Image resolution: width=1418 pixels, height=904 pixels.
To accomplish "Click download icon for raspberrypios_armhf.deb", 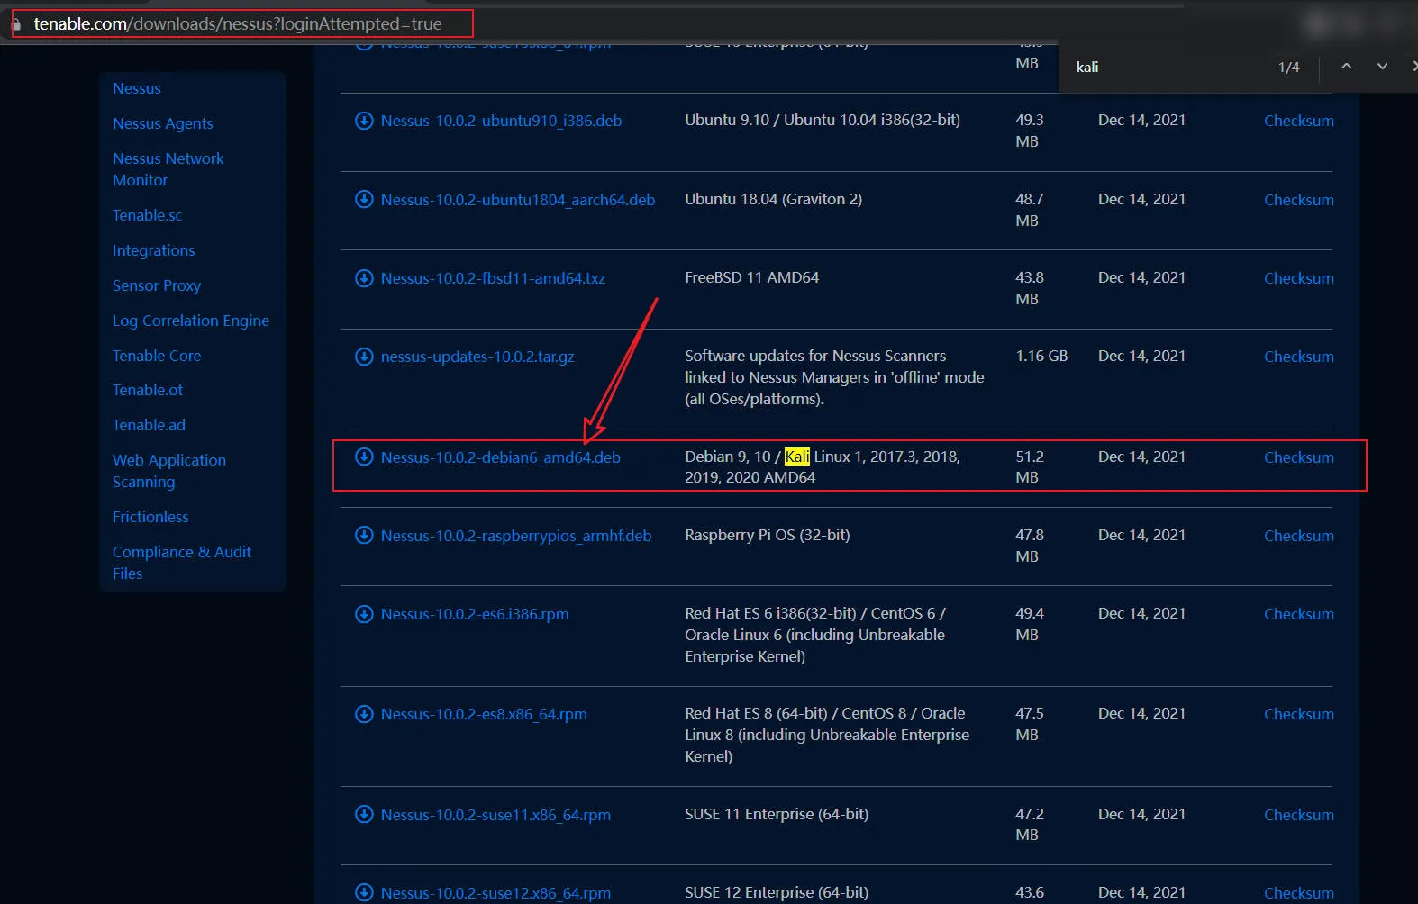I will [364, 536].
